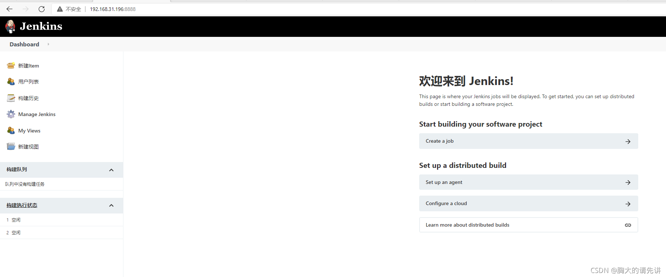Open the 构建历史 menu entry
Image resolution: width=666 pixels, height=277 pixels.
tap(28, 98)
